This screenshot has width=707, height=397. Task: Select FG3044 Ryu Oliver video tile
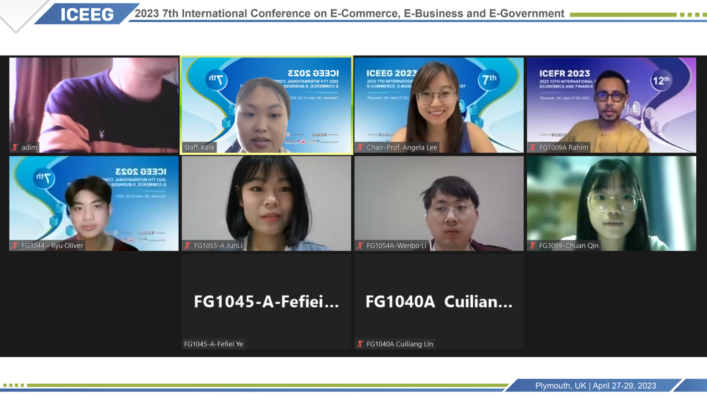(94, 203)
